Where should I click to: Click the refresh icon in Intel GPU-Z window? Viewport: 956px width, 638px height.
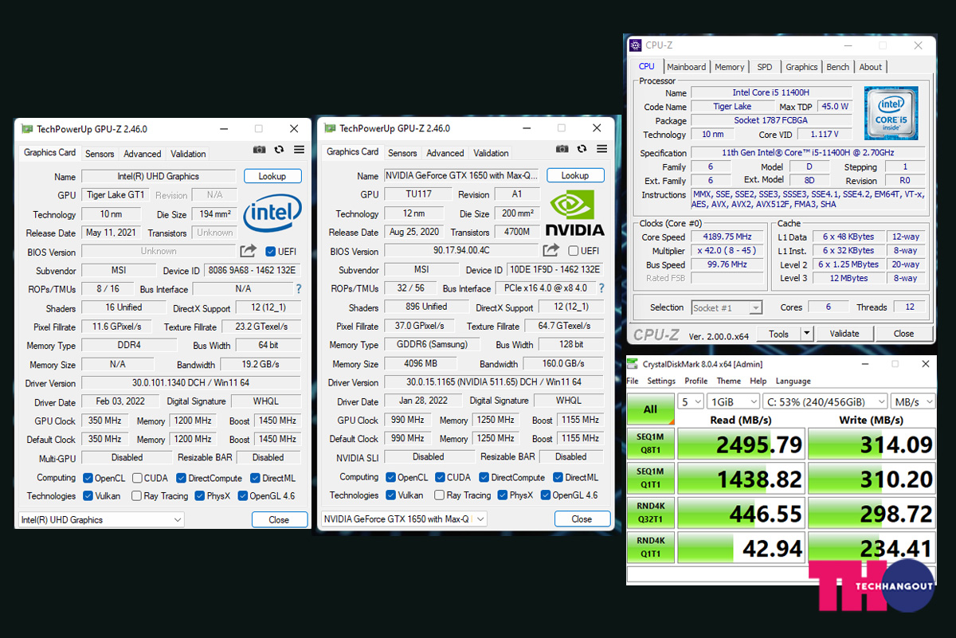click(x=279, y=150)
